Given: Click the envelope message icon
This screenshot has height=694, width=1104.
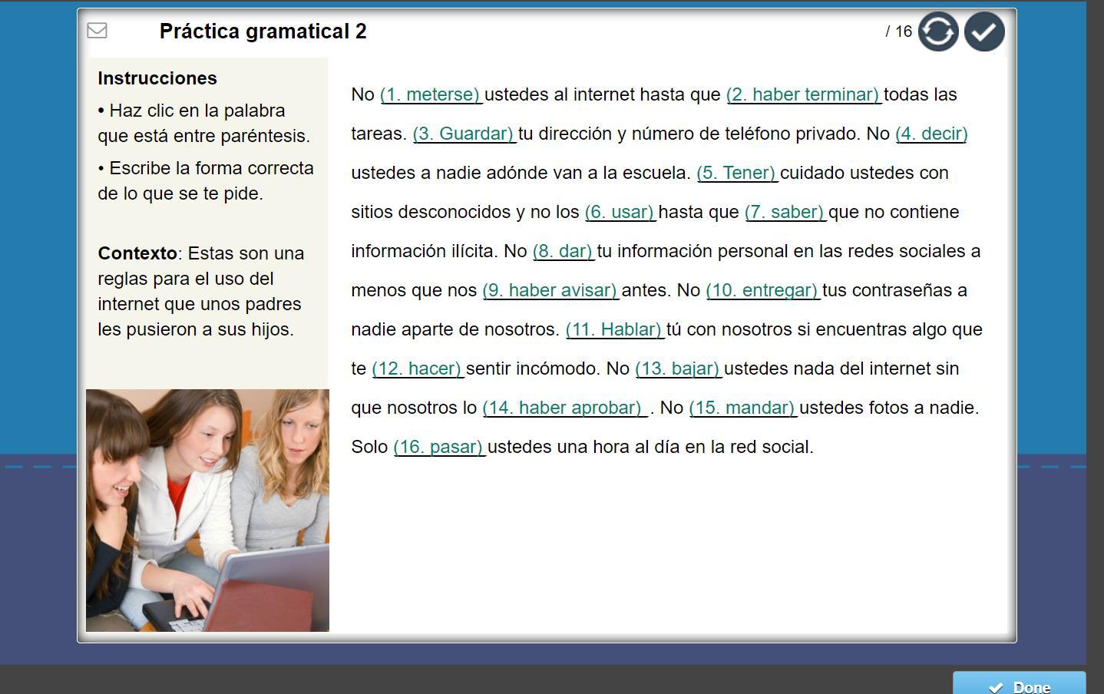Looking at the screenshot, I should click(x=97, y=31).
